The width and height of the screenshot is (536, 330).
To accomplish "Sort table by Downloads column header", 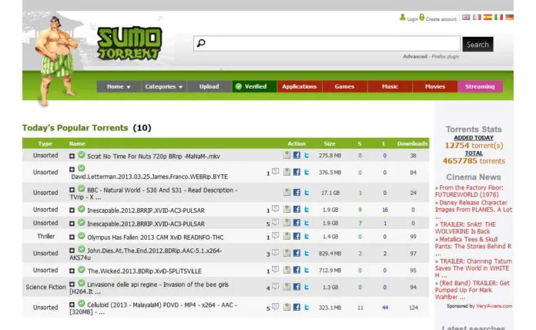I will click(412, 143).
